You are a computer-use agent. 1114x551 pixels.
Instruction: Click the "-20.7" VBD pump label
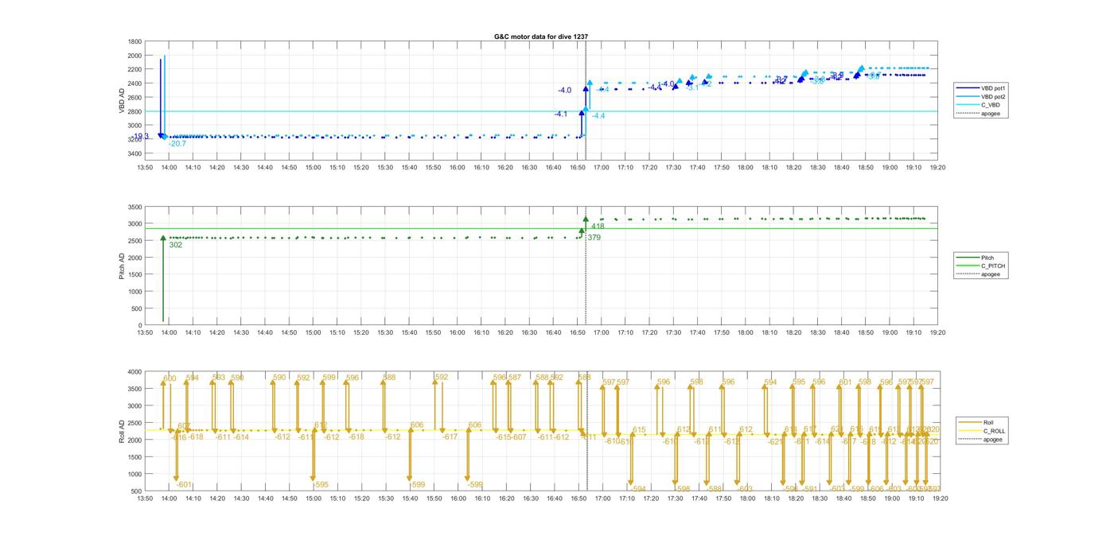click(177, 144)
